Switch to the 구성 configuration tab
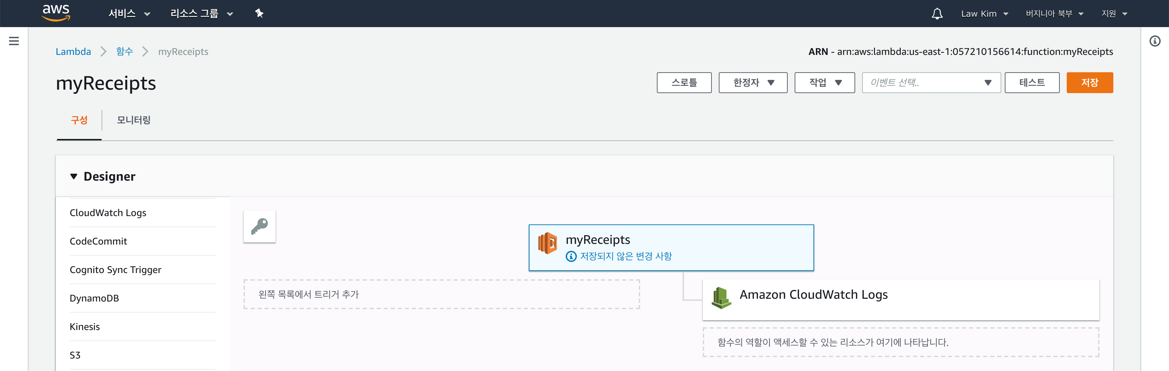1169x371 pixels. coord(79,120)
